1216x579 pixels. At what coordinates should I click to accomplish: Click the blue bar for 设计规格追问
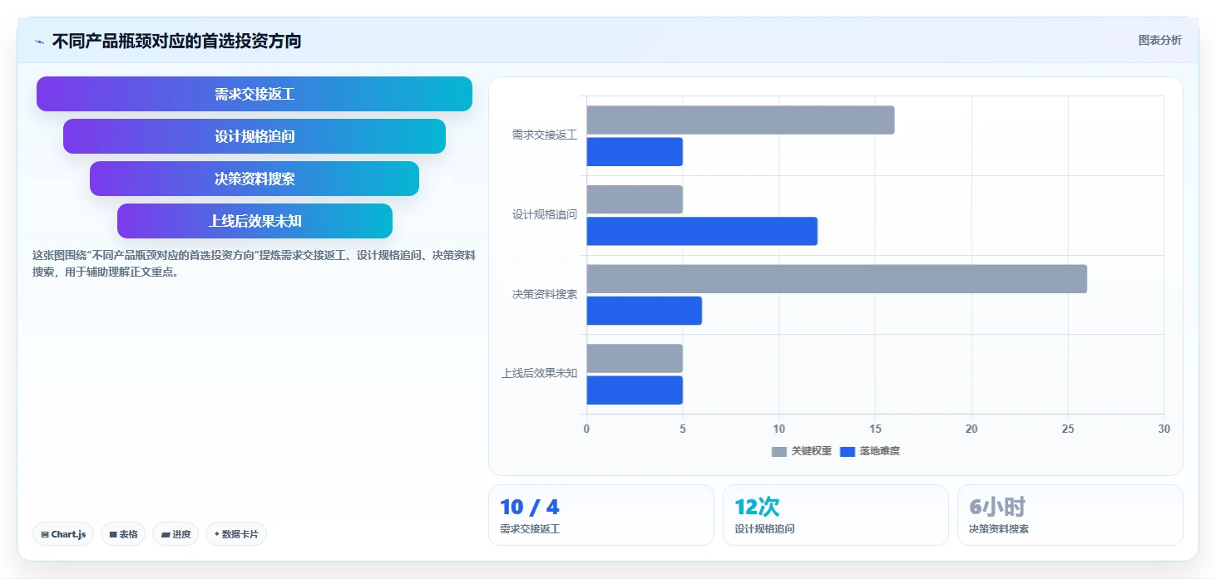point(702,231)
